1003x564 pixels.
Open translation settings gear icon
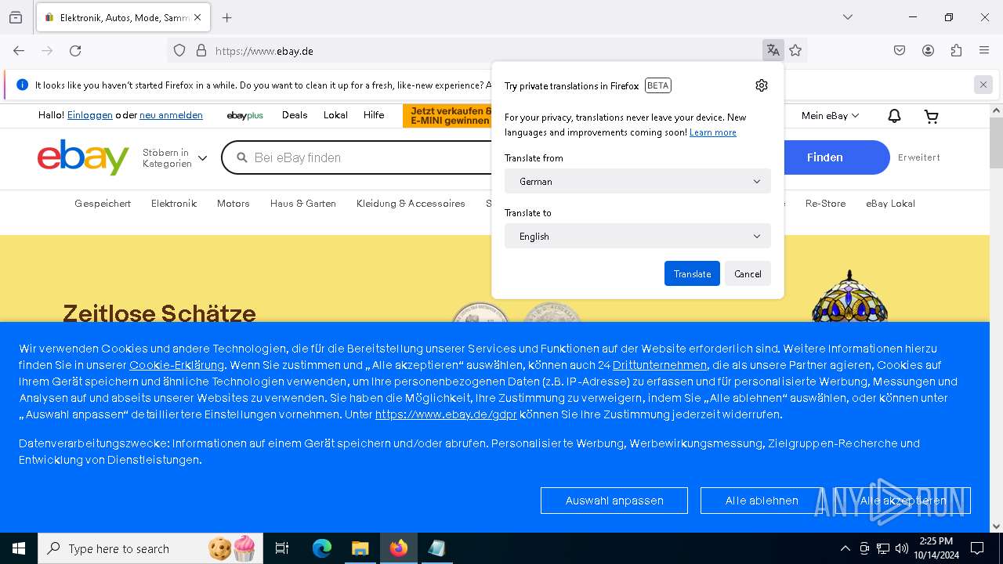click(x=762, y=85)
